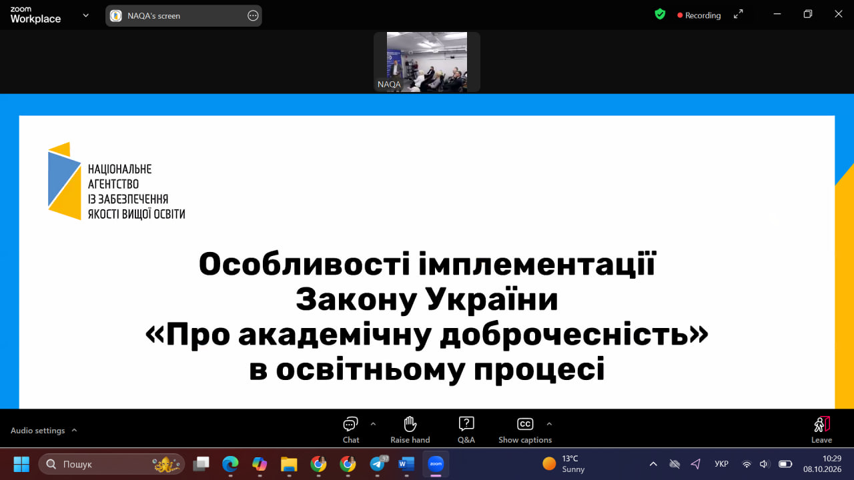The height and width of the screenshot is (480, 854).
Task: Open Copilot from taskbar
Action: click(x=260, y=464)
